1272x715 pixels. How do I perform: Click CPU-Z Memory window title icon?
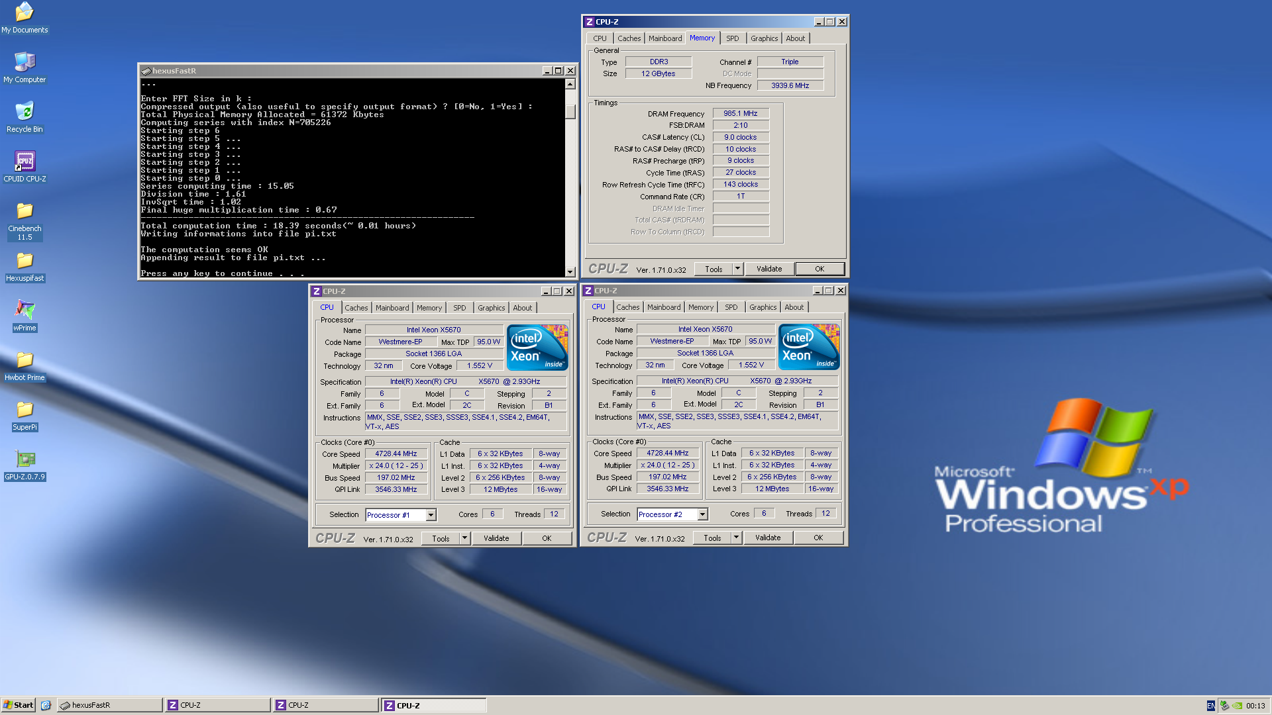coord(589,22)
